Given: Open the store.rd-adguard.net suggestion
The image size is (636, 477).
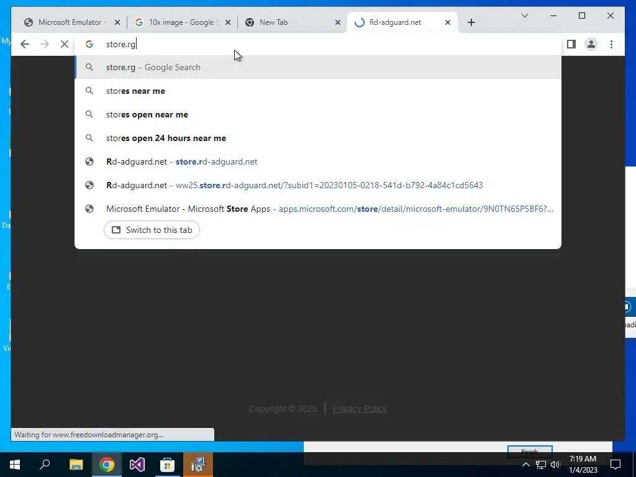Looking at the screenshot, I should pyautogui.click(x=318, y=161).
